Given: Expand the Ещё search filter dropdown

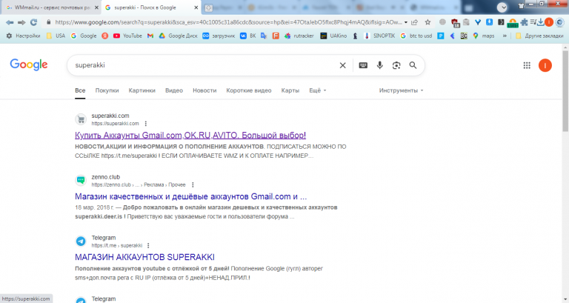Looking at the screenshot, I should (x=318, y=90).
